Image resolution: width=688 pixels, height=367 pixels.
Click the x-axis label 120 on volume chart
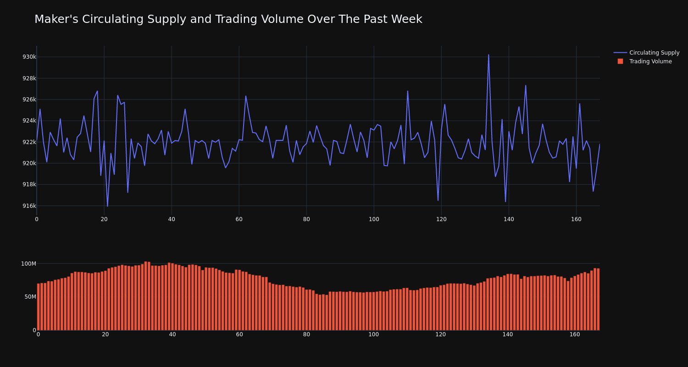click(x=441, y=334)
